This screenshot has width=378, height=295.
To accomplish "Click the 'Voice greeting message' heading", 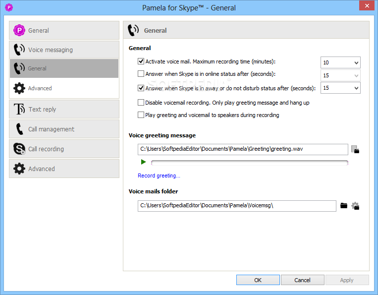I will [x=162, y=135].
